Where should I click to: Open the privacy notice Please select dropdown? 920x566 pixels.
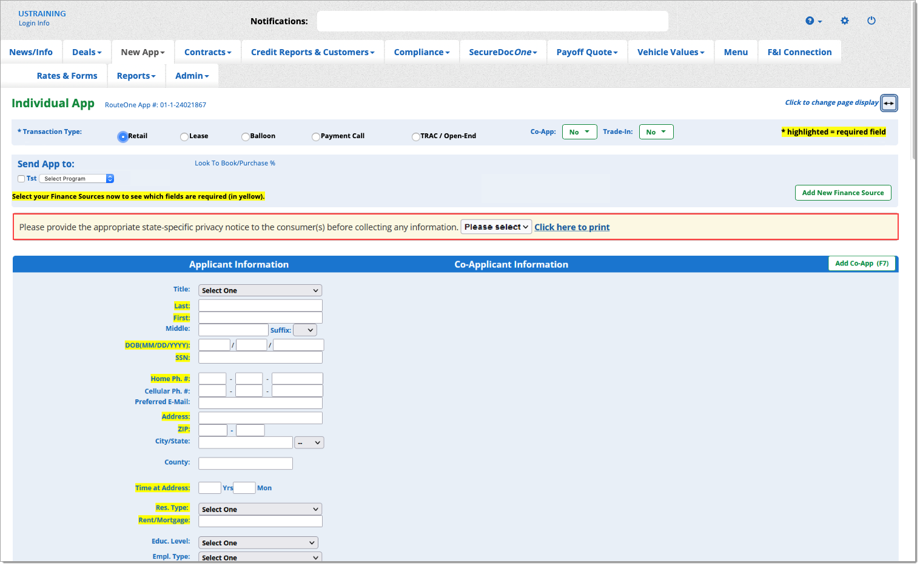tap(495, 227)
